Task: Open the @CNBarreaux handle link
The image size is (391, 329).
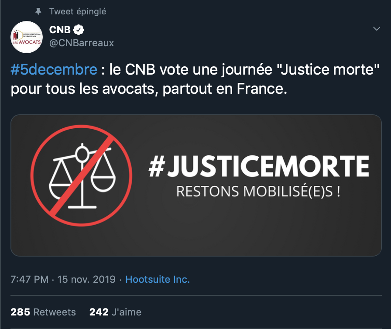Action: pyautogui.click(x=82, y=43)
